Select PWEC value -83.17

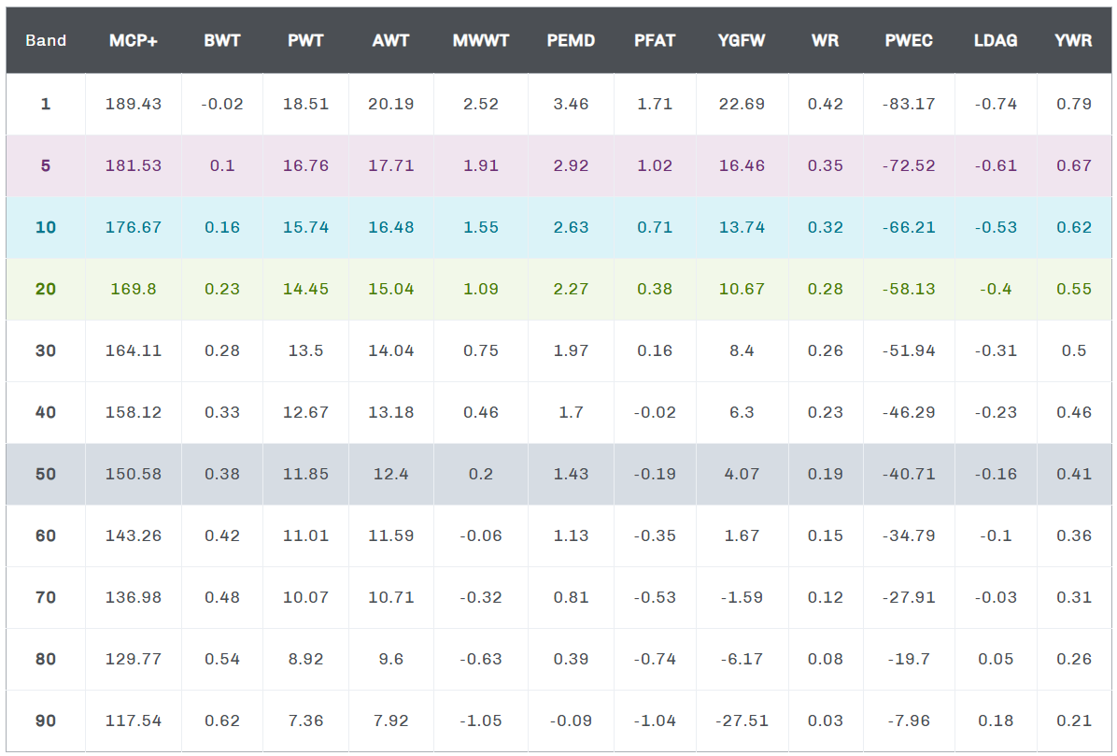pyautogui.click(x=909, y=104)
